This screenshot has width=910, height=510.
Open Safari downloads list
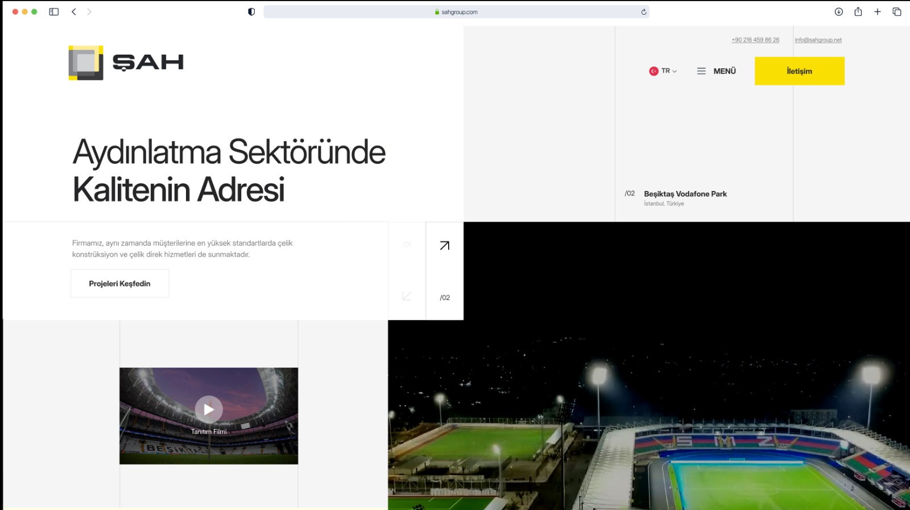point(838,12)
